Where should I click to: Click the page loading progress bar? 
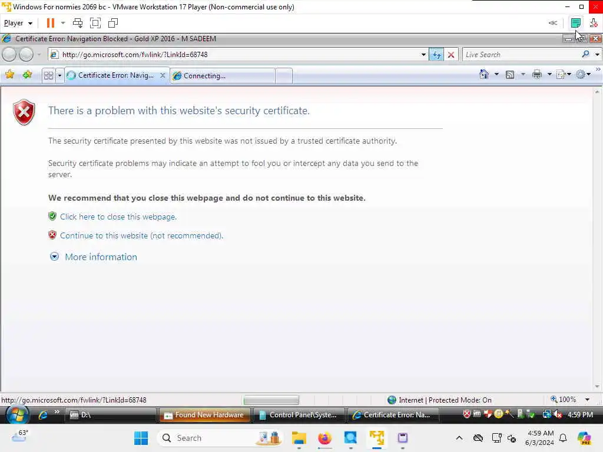271,400
